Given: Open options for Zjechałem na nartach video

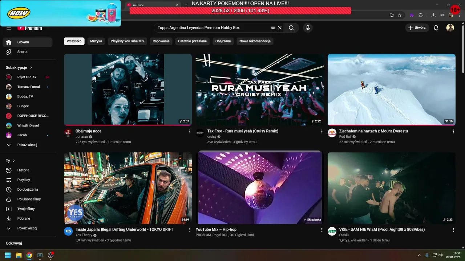Looking at the screenshot, I should (x=453, y=132).
